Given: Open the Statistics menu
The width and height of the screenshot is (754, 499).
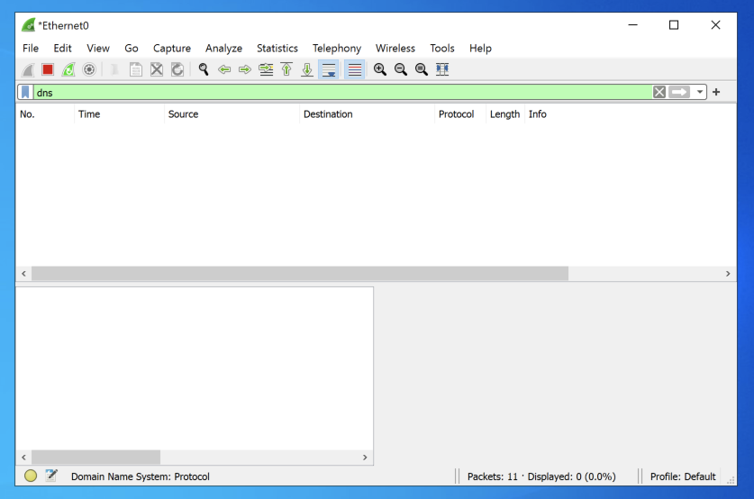Looking at the screenshot, I should [x=277, y=48].
